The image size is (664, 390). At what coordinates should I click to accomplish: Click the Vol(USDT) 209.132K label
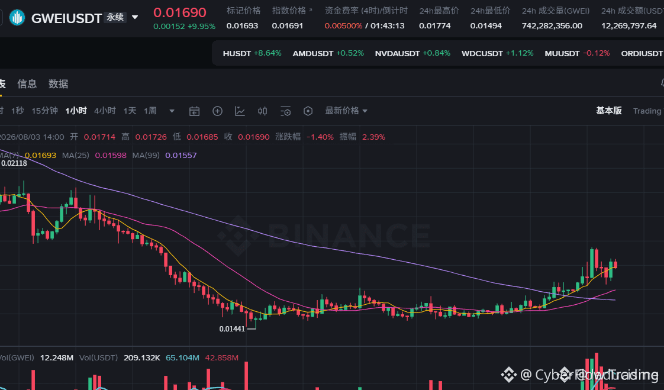120,358
